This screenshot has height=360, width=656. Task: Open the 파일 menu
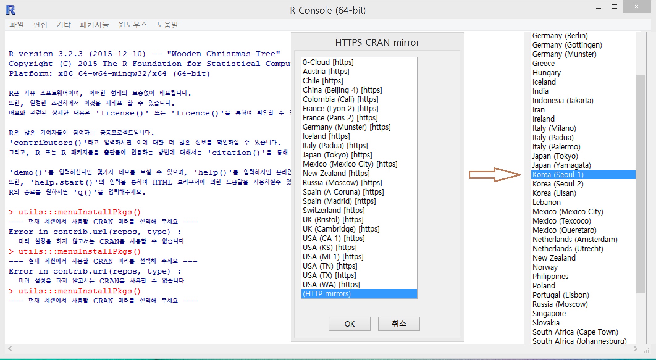16,25
